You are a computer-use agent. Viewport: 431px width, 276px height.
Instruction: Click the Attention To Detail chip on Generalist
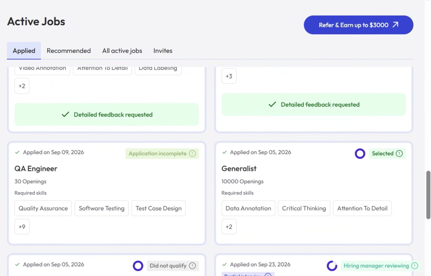(362, 208)
